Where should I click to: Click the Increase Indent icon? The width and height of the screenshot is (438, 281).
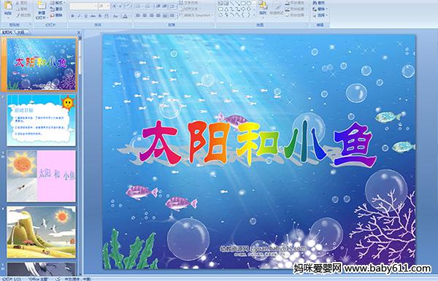(164, 6)
